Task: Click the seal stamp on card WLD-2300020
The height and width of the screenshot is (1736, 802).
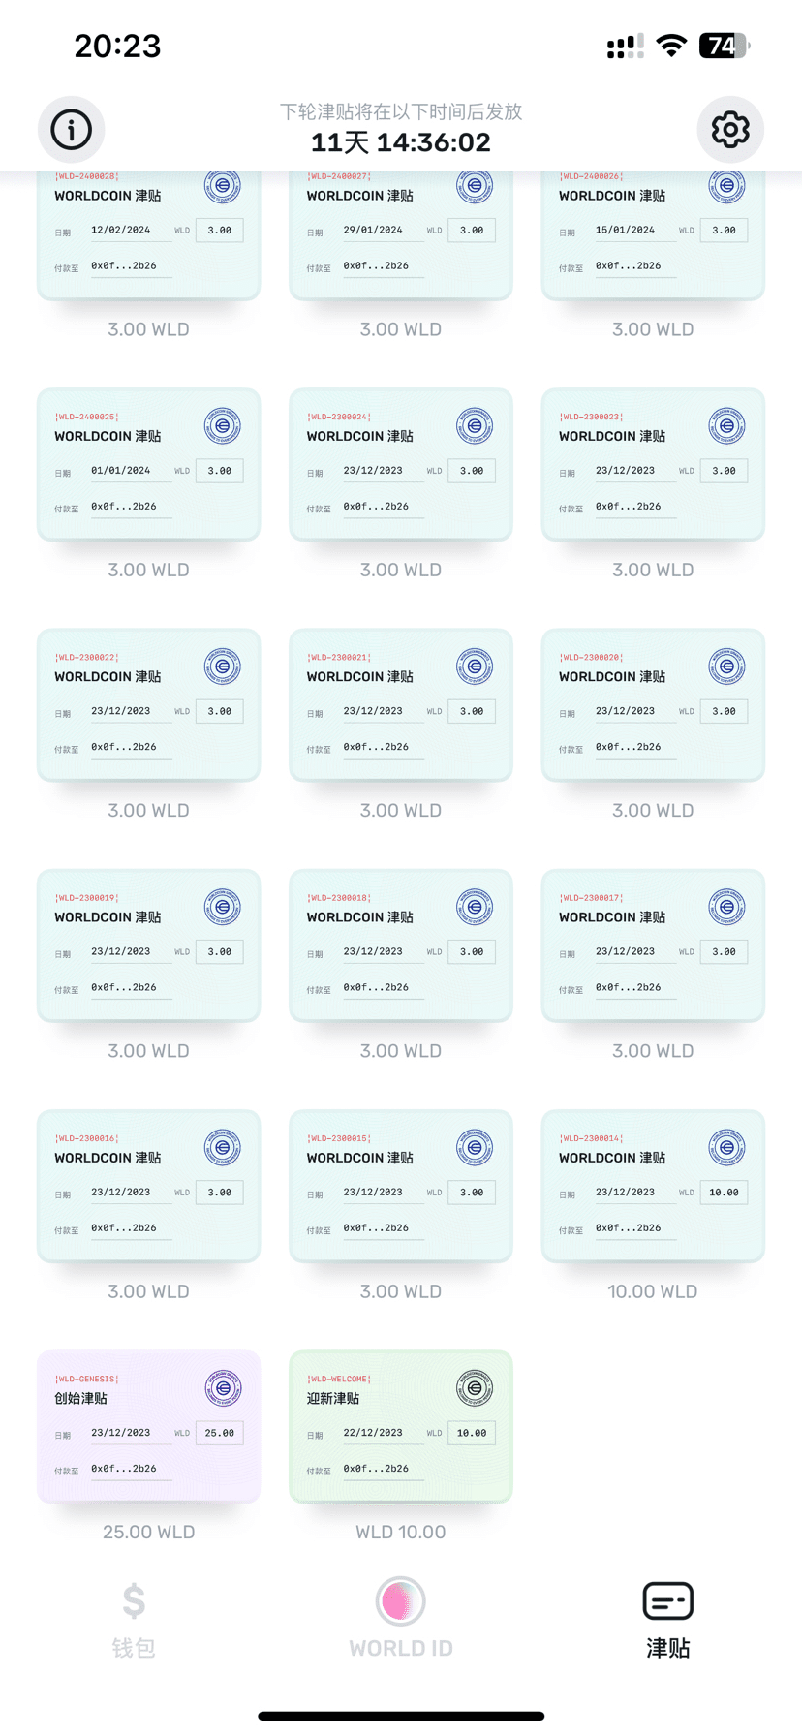Action: tap(726, 666)
